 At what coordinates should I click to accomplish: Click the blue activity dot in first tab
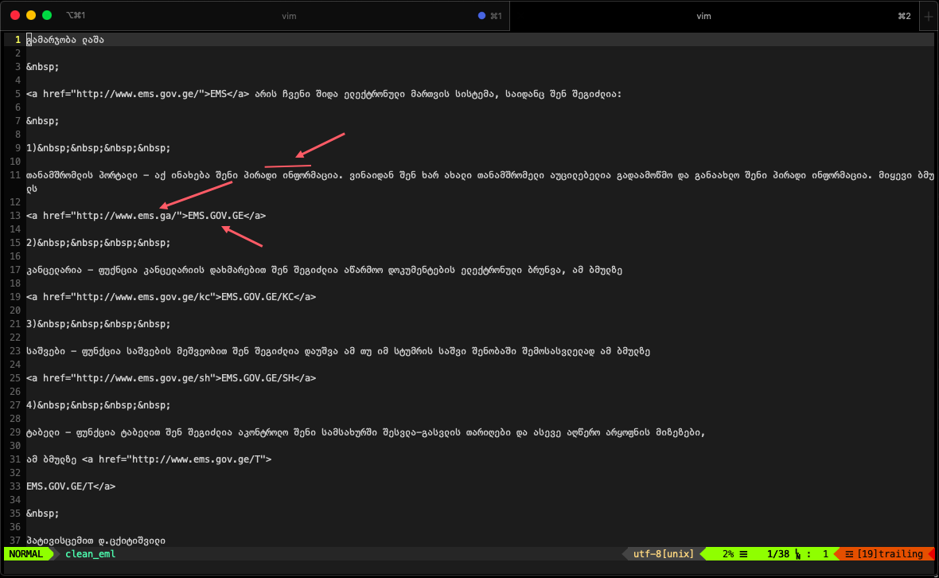pos(481,16)
